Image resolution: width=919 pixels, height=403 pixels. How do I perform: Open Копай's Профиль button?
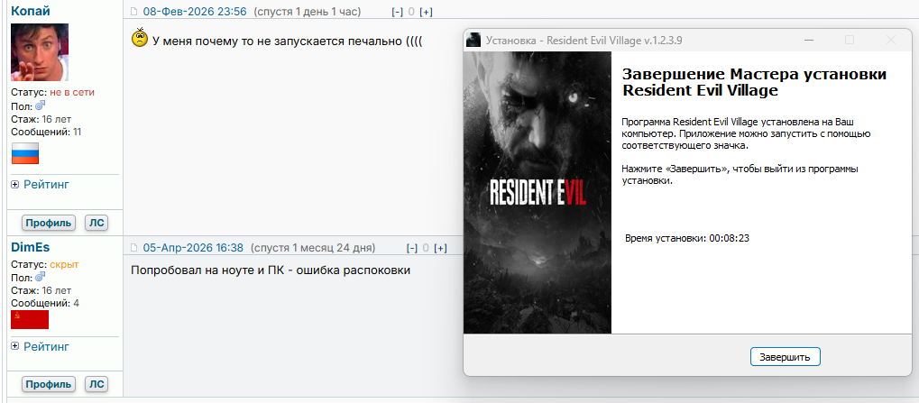click(49, 223)
